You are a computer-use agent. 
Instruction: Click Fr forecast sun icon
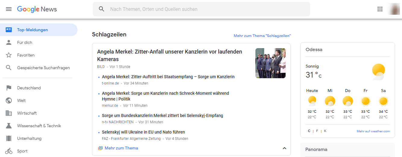tap(366, 101)
